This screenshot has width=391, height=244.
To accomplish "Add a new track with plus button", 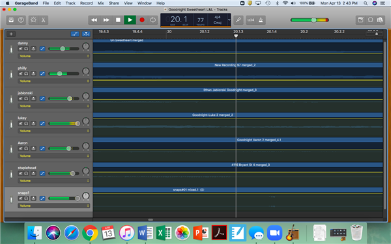I will pyautogui.click(x=11, y=34).
